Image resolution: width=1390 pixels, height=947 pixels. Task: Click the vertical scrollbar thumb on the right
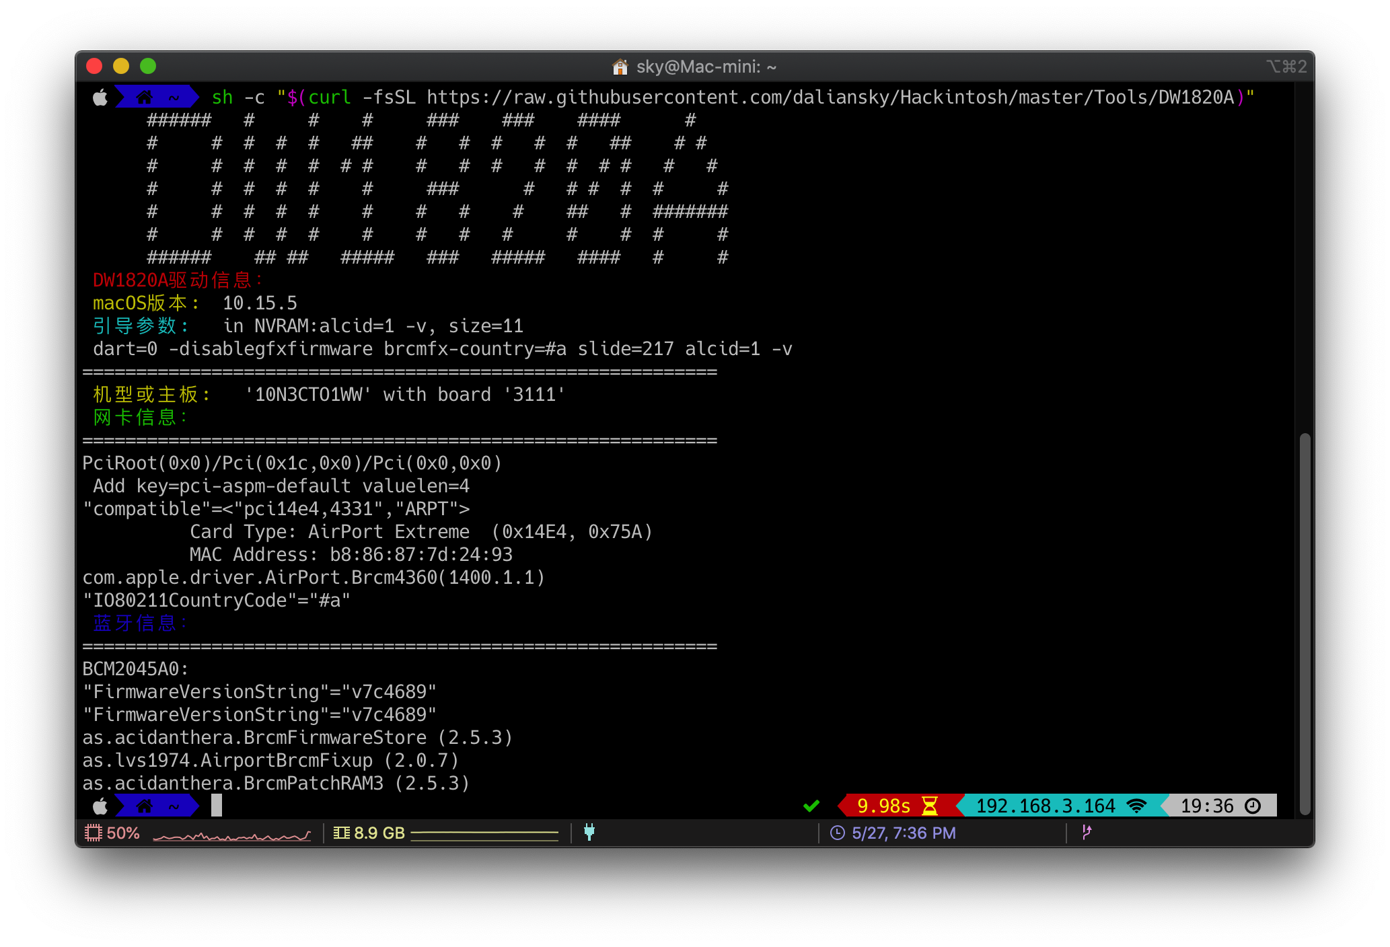(1305, 624)
